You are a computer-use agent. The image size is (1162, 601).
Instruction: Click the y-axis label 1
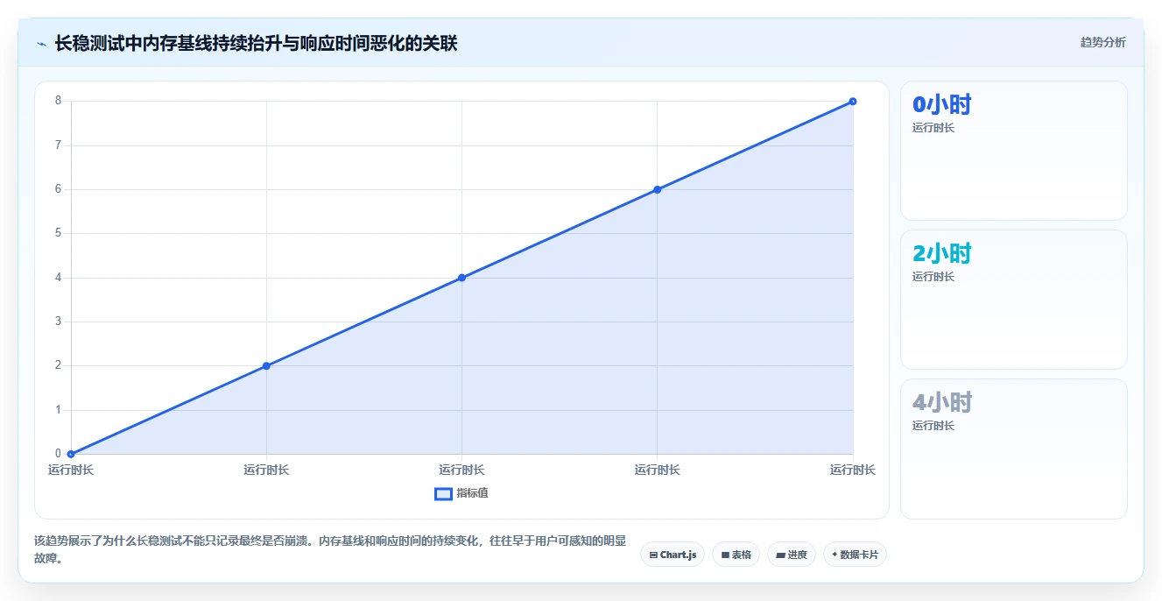[x=58, y=410]
